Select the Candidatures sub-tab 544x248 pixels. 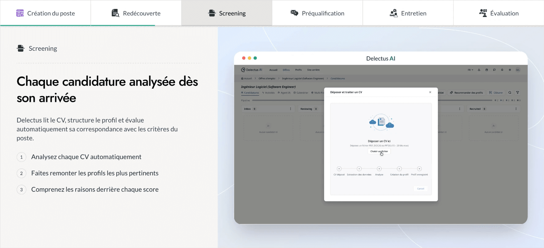coord(250,93)
